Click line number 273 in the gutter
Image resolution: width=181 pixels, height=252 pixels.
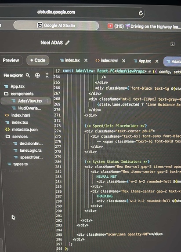58,126
